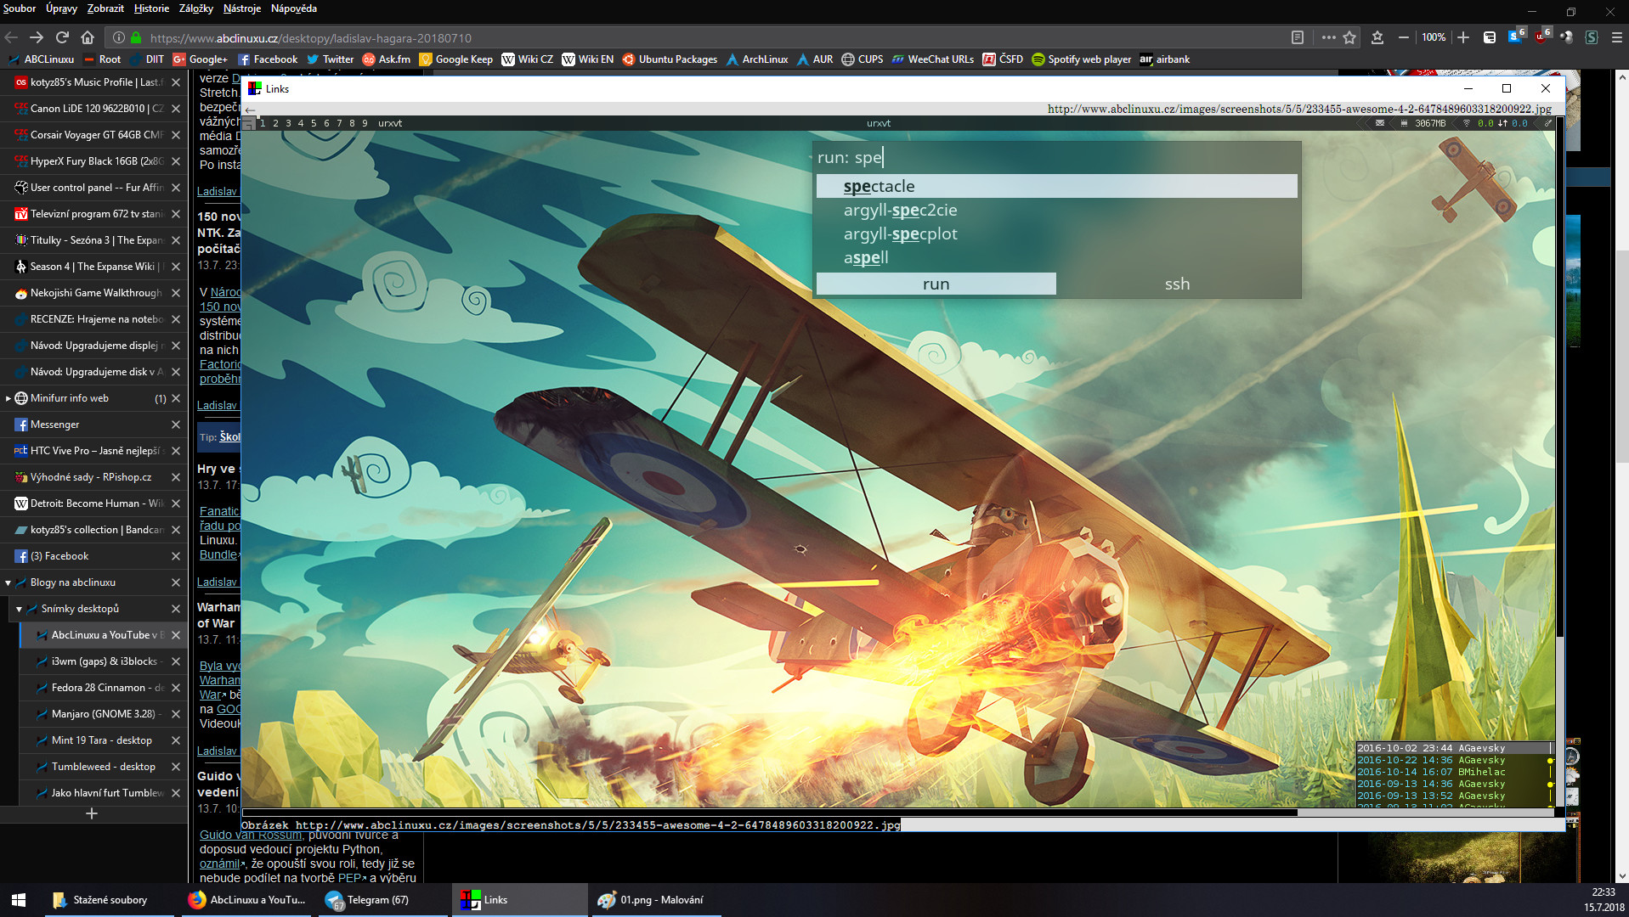Viewport: 1629px width, 917px height.
Task: Close the Manjaro (GNOME 3.28) tab
Action: (176, 714)
